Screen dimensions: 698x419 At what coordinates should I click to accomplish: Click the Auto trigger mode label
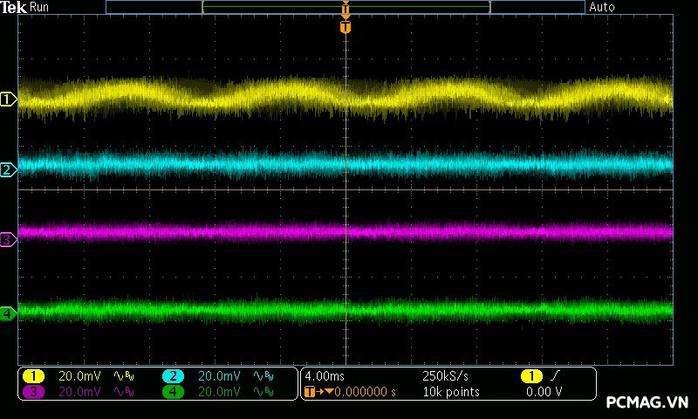pyautogui.click(x=602, y=7)
